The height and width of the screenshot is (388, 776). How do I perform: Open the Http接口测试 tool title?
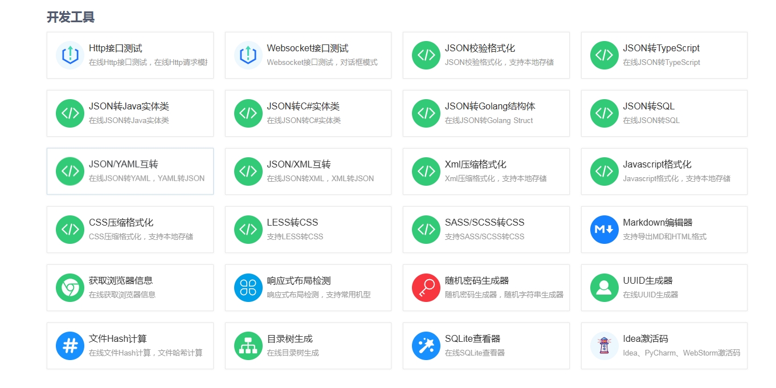tap(116, 48)
